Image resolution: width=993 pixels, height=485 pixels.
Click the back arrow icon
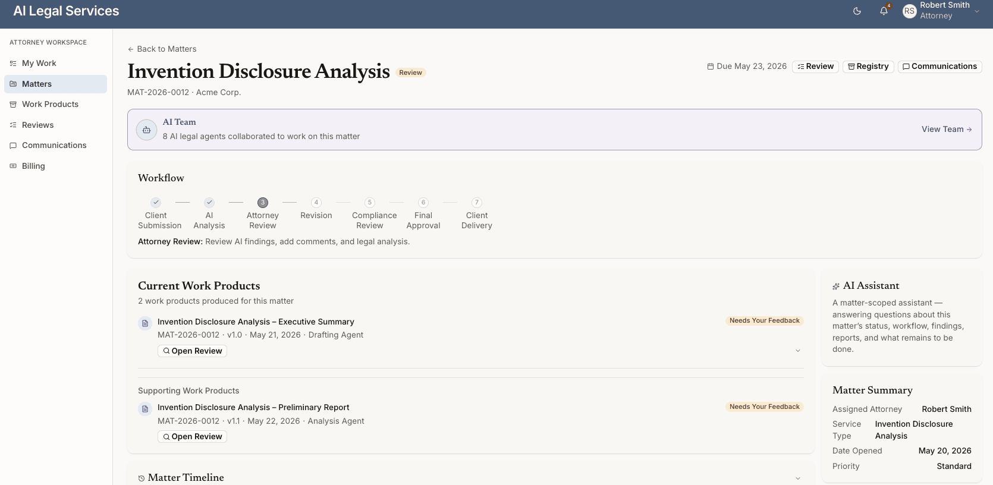coord(131,49)
